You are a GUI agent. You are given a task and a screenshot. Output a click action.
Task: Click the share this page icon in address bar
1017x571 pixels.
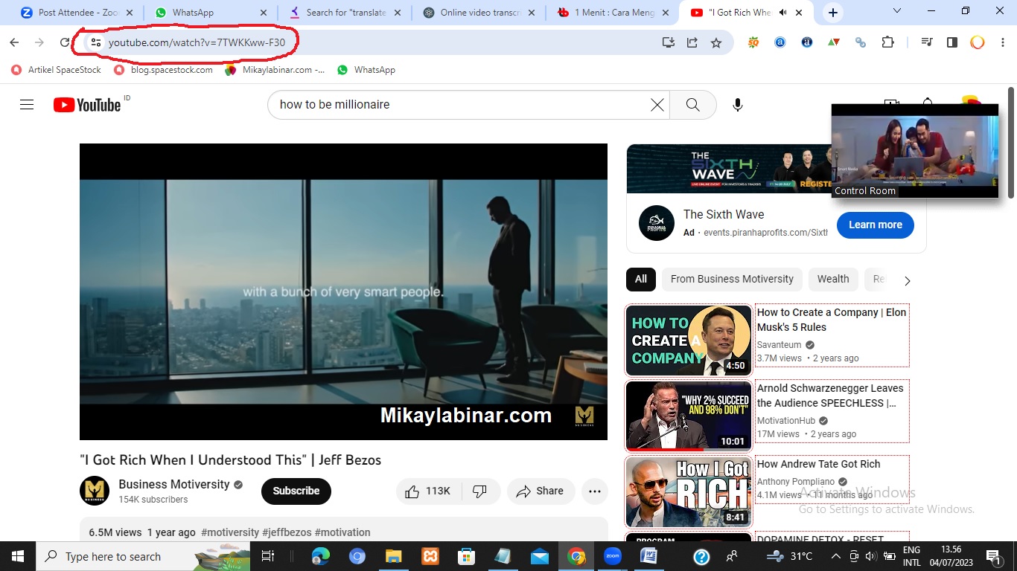[692, 42]
